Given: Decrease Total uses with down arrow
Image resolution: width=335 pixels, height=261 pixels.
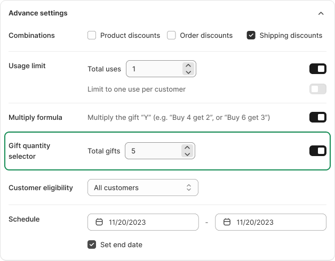Looking at the screenshot, I should pyautogui.click(x=187, y=72).
